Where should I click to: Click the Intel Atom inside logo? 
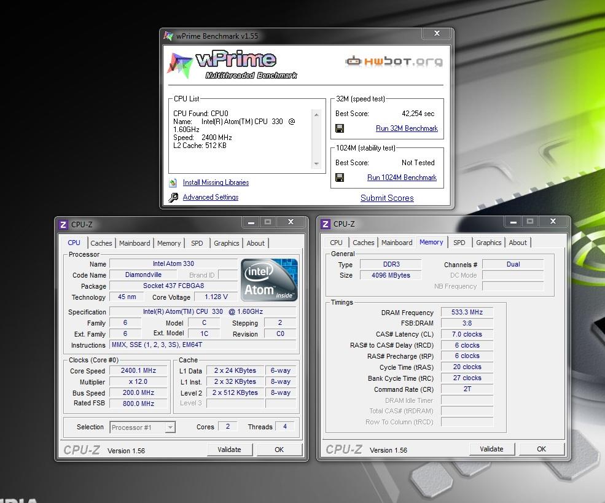tap(269, 280)
